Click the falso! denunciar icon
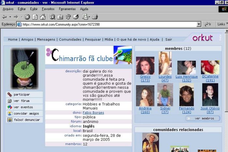Viewport: 228px width, 152px height. (10, 120)
